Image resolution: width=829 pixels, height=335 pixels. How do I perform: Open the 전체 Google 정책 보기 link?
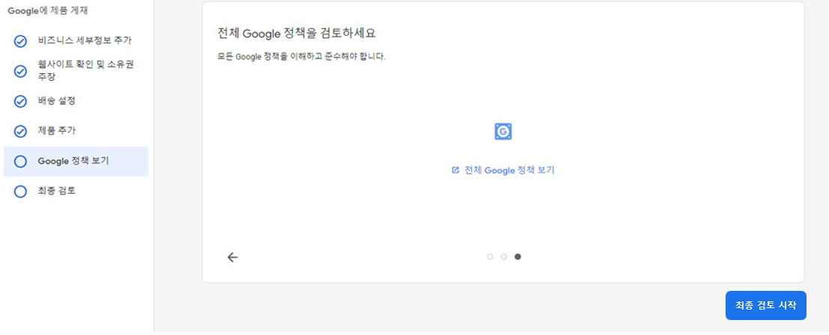click(509, 170)
